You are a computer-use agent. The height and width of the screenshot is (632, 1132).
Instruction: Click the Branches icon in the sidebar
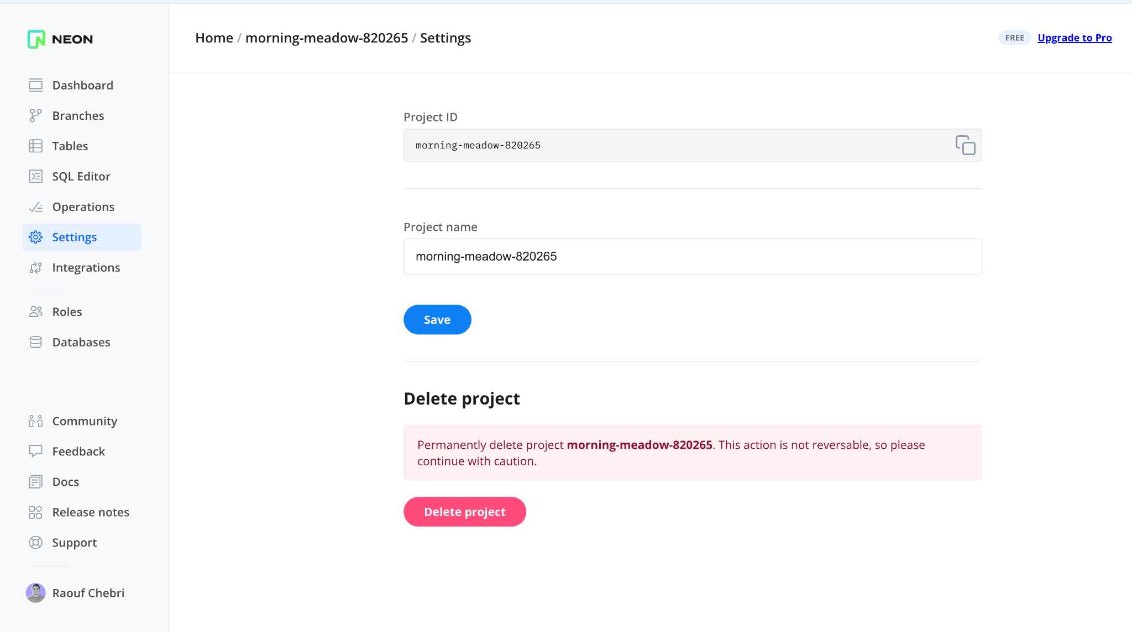tap(36, 115)
